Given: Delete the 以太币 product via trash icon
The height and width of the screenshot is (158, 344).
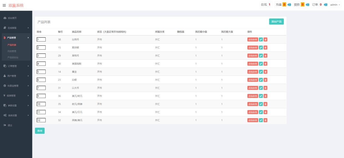Looking at the screenshot, I should click(265, 88).
